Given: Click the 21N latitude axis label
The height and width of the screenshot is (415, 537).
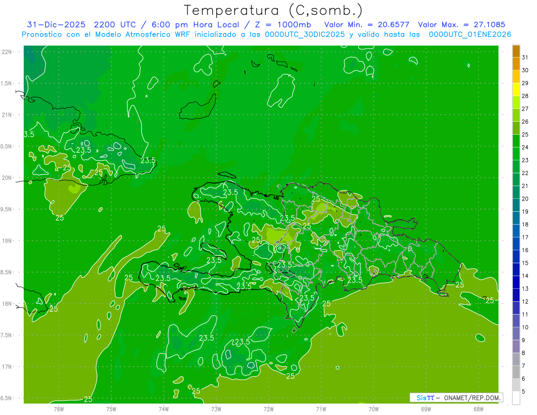Looking at the screenshot, I should coord(7,115).
